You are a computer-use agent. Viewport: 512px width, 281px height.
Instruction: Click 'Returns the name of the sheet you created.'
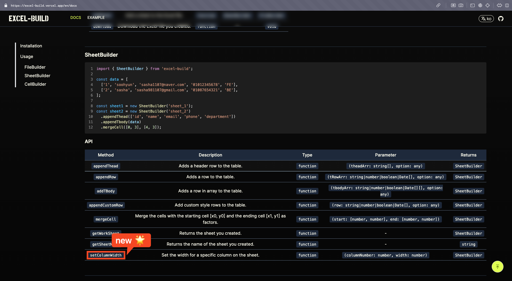(x=210, y=244)
